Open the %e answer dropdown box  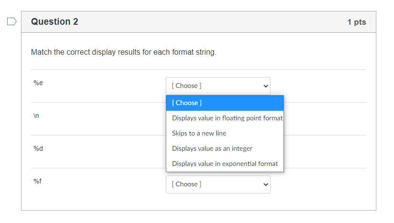click(218, 86)
